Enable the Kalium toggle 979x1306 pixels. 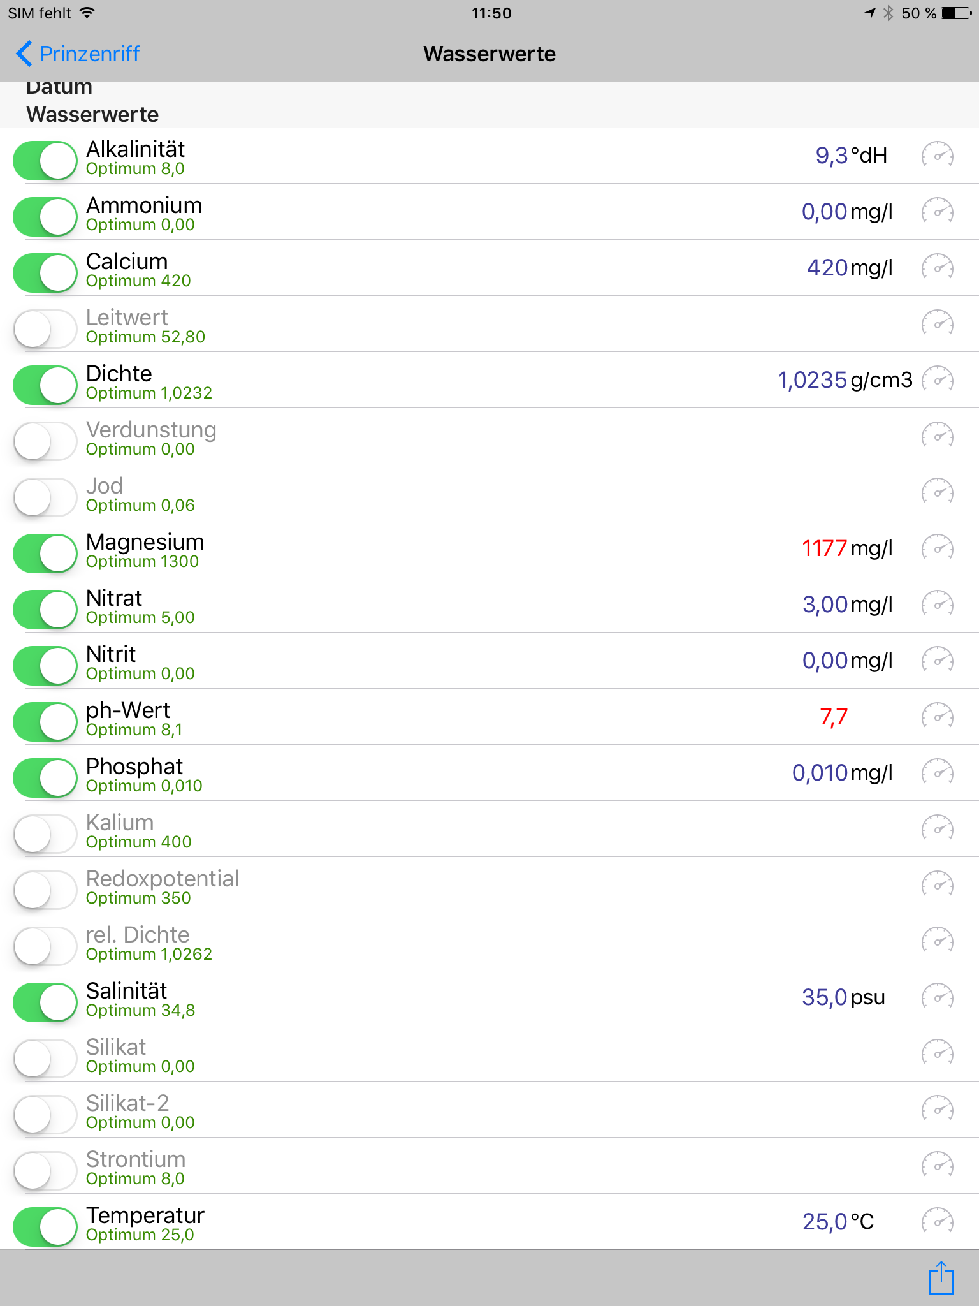(45, 834)
